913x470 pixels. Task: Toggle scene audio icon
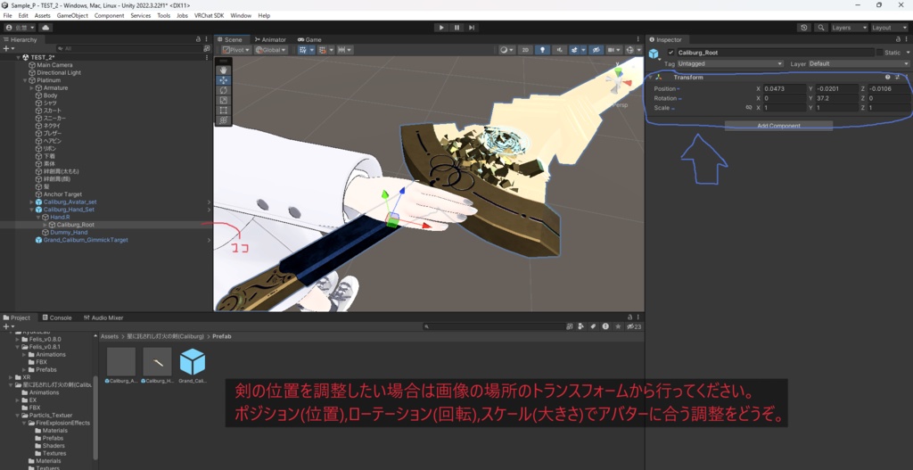click(x=560, y=50)
